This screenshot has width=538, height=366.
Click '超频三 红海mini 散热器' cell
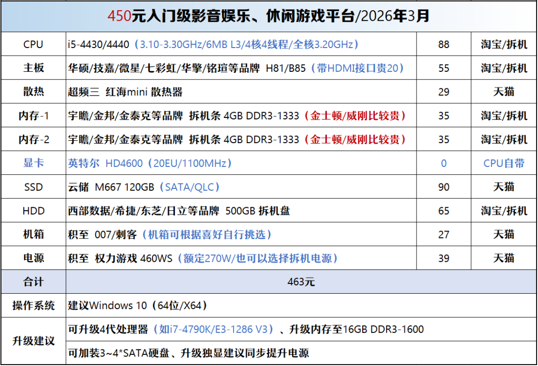[241, 92]
